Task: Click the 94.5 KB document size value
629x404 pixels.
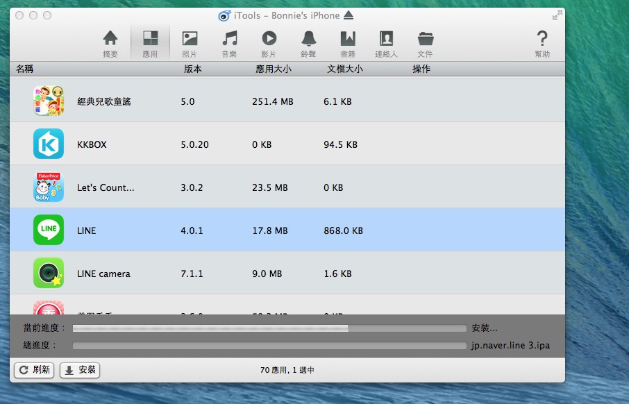Action: pos(341,144)
